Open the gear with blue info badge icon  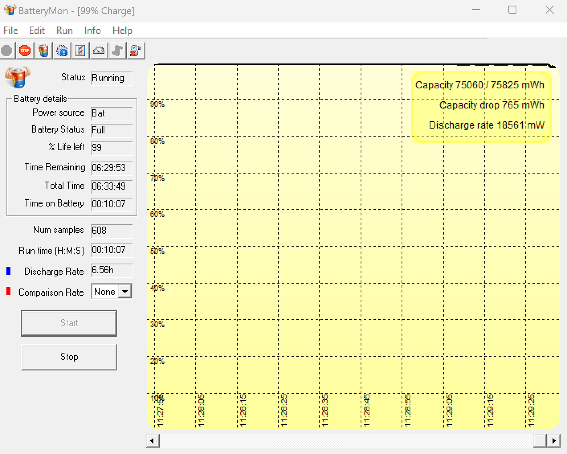[62, 51]
